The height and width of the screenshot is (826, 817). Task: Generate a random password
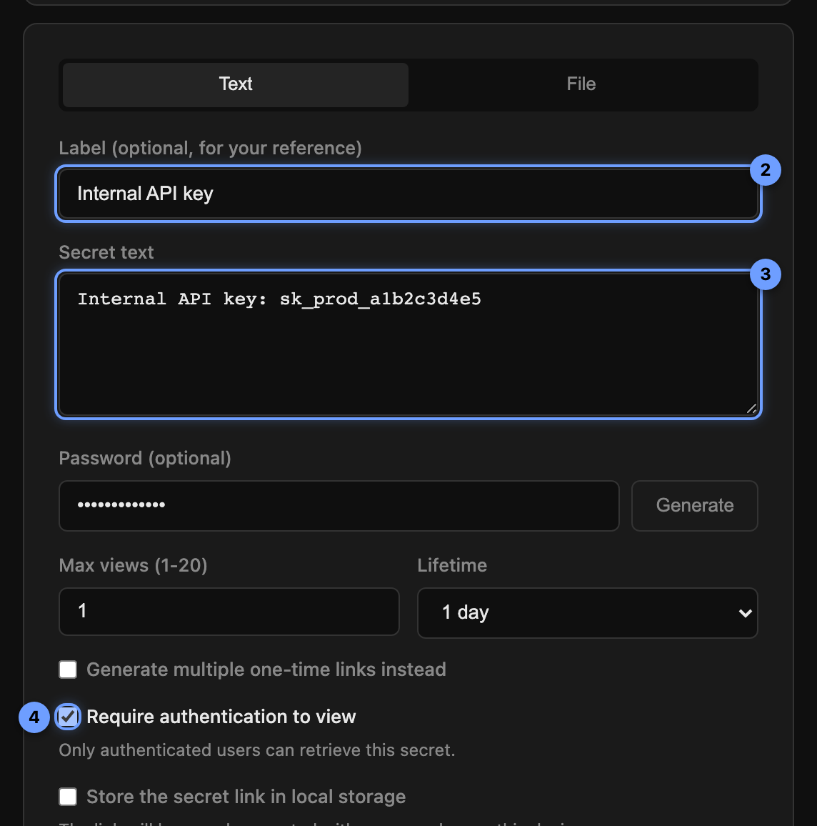click(x=694, y=506)
